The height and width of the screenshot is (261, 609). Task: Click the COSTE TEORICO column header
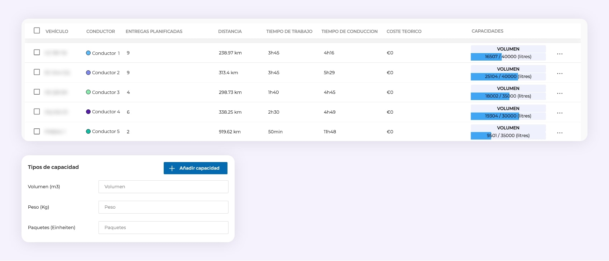pyautogui.click(x=404, y=32)
